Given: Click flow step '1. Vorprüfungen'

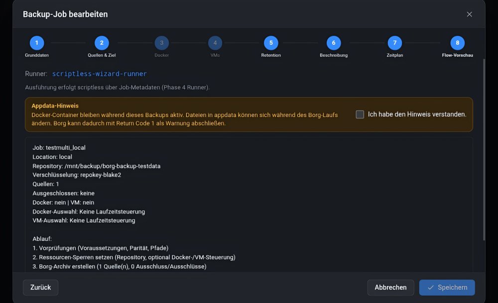Looking at the screenshot, I should tap(101, 248).
